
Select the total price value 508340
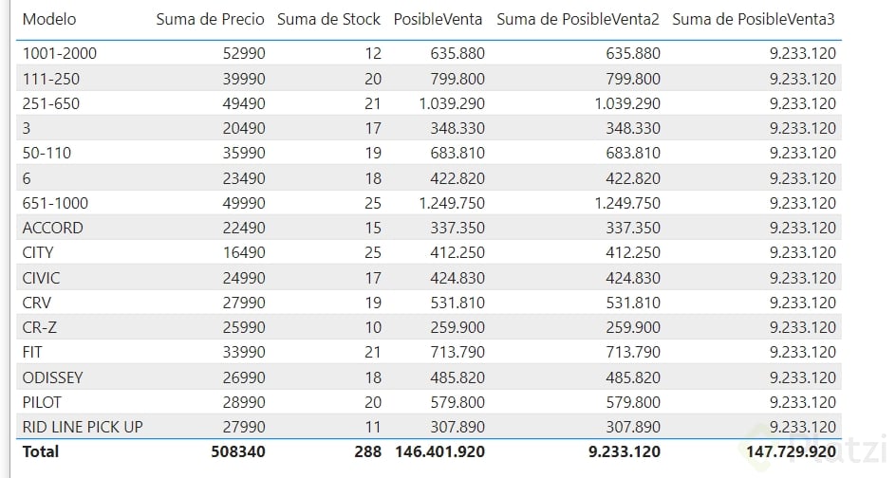click(237, 451)
